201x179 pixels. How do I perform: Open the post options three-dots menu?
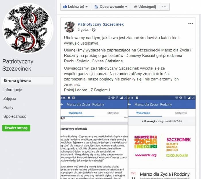pos(190,24)
